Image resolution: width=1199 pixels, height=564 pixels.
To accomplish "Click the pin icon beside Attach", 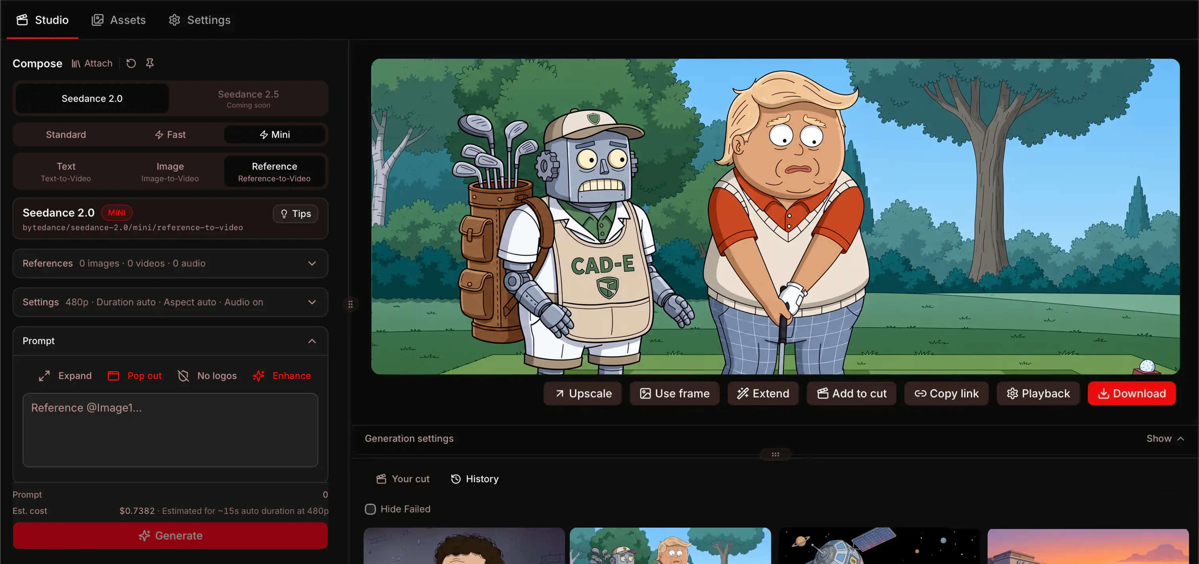I will (150, 63).
